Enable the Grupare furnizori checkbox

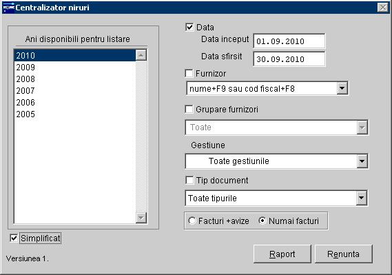(189, 110)
